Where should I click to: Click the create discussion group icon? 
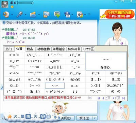click(57, 14)
